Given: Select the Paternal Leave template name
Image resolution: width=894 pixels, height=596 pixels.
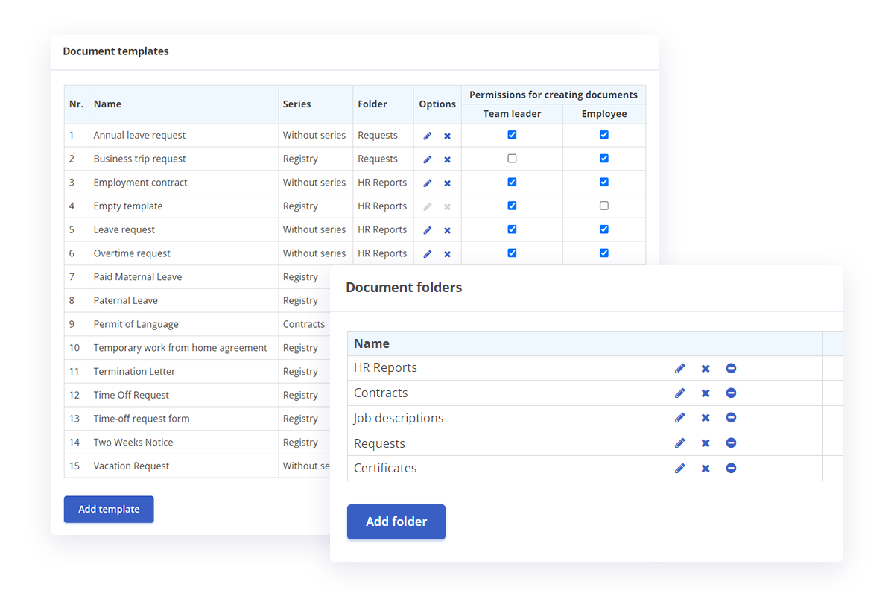Looking at the screenshot, I should click(x=126, y=301).
